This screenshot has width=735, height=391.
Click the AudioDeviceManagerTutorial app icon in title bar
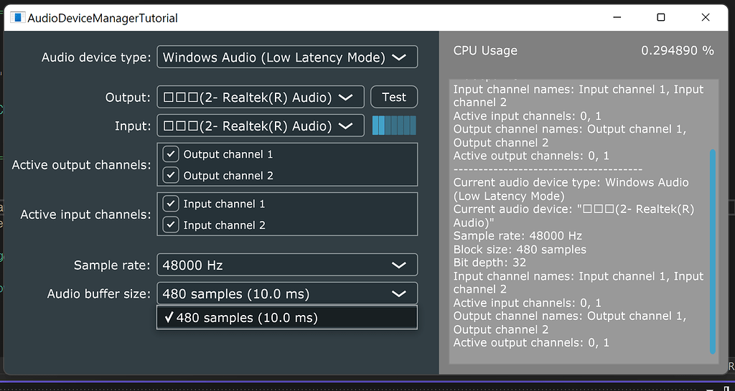(17, 18)
